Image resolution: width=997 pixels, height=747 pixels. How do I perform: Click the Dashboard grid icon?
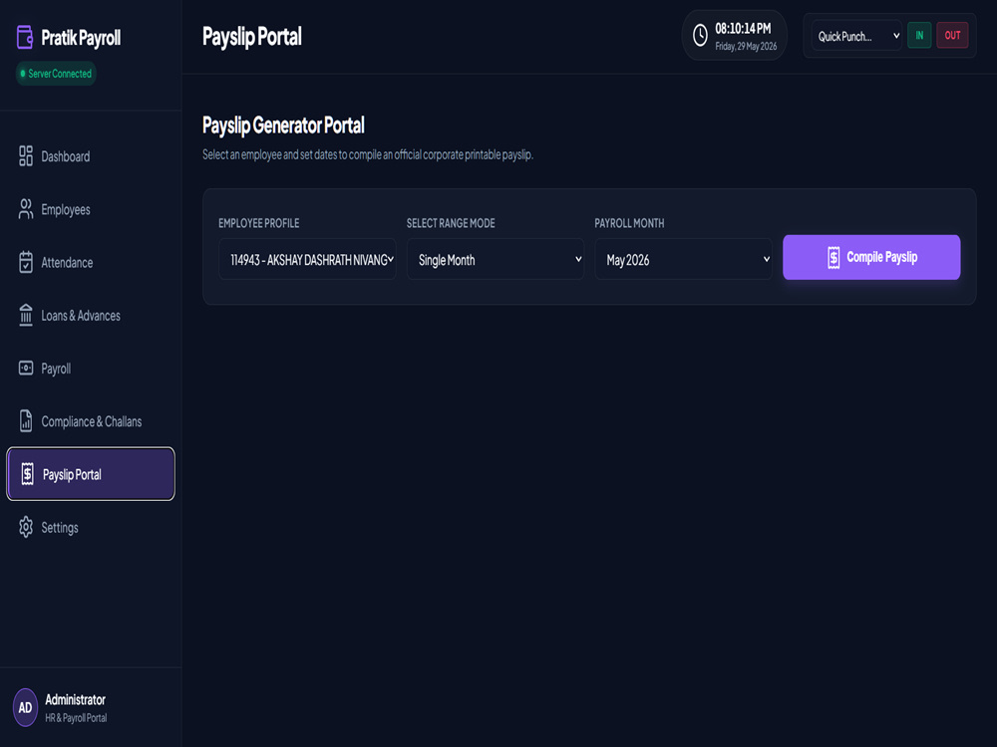click(26, 156)
